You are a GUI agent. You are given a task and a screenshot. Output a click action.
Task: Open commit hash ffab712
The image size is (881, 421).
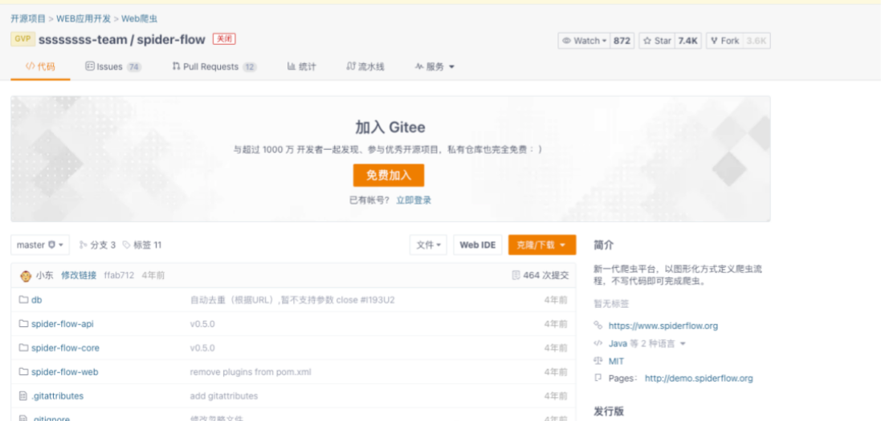119,276
